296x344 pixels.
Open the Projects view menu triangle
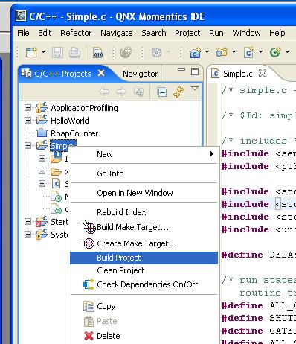195,89
